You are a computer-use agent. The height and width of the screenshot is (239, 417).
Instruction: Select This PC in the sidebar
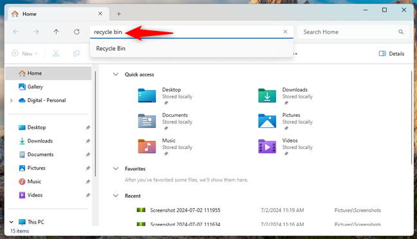35,222
